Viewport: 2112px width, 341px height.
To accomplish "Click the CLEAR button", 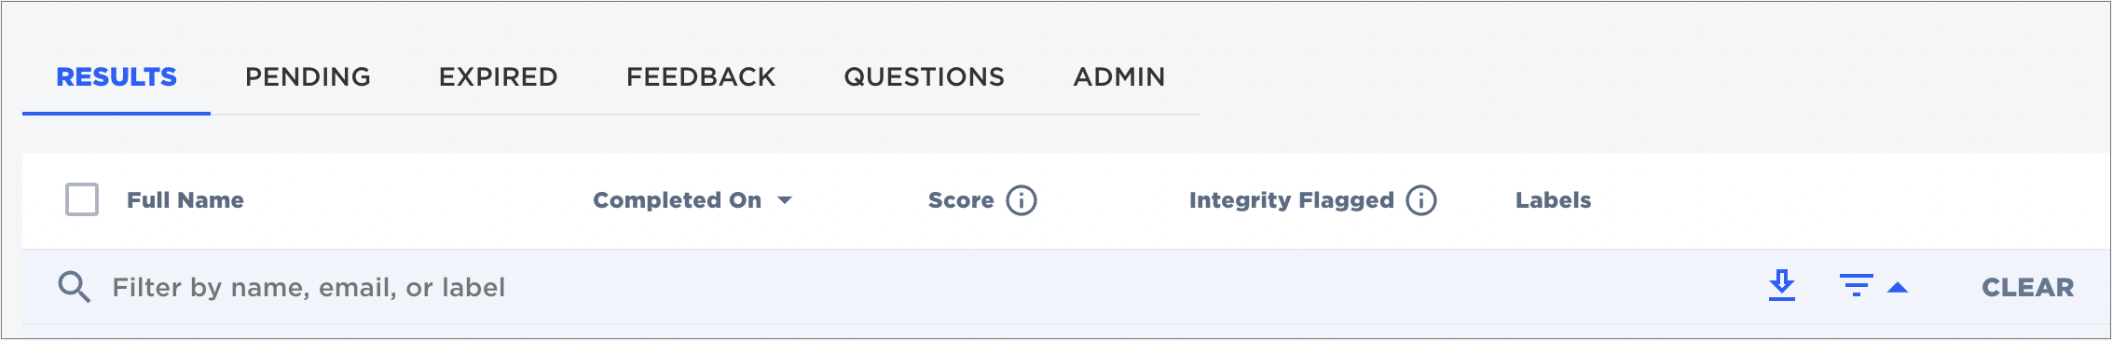I will [2028, 287].
